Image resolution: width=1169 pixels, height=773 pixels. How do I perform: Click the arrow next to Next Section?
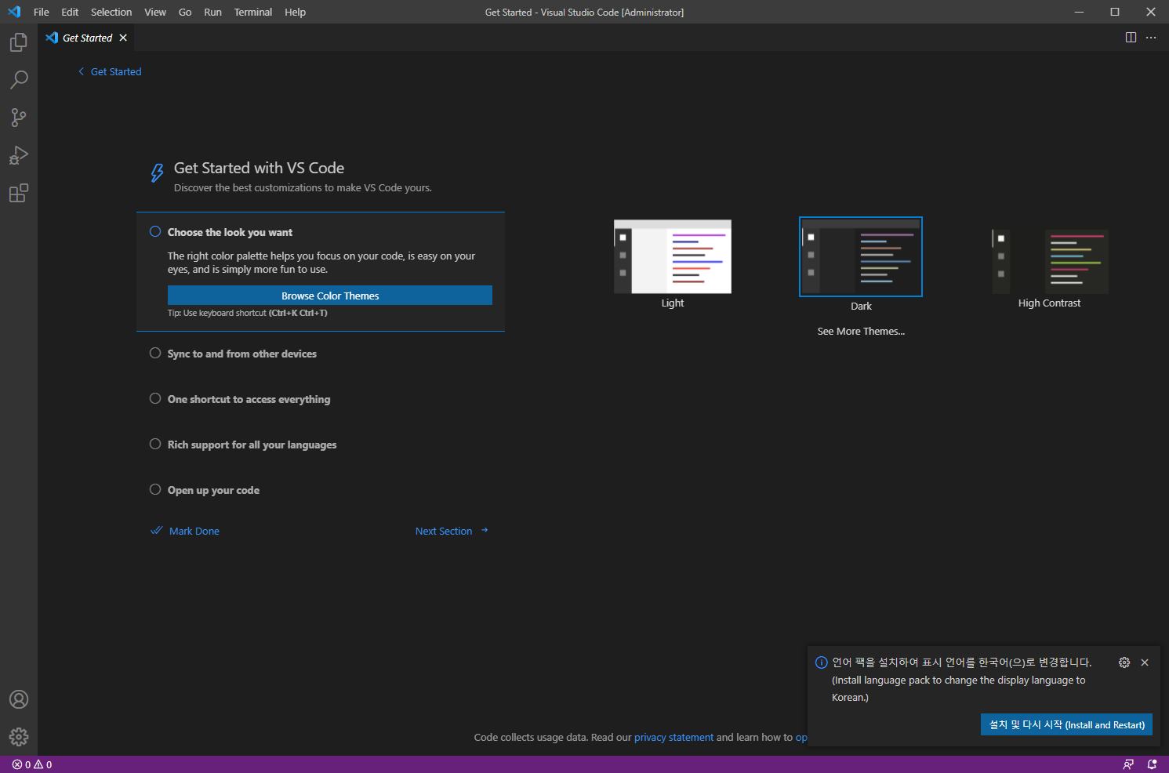pos(485,531)
